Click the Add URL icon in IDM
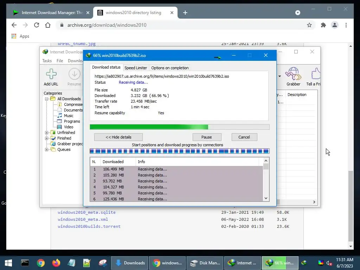 pos(51,74)
